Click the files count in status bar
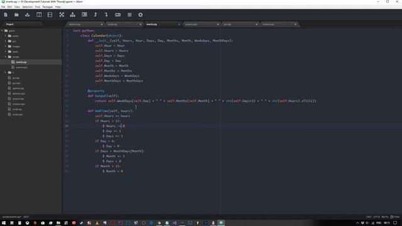Screen dimensions: 402x226 tap(395, 217)
